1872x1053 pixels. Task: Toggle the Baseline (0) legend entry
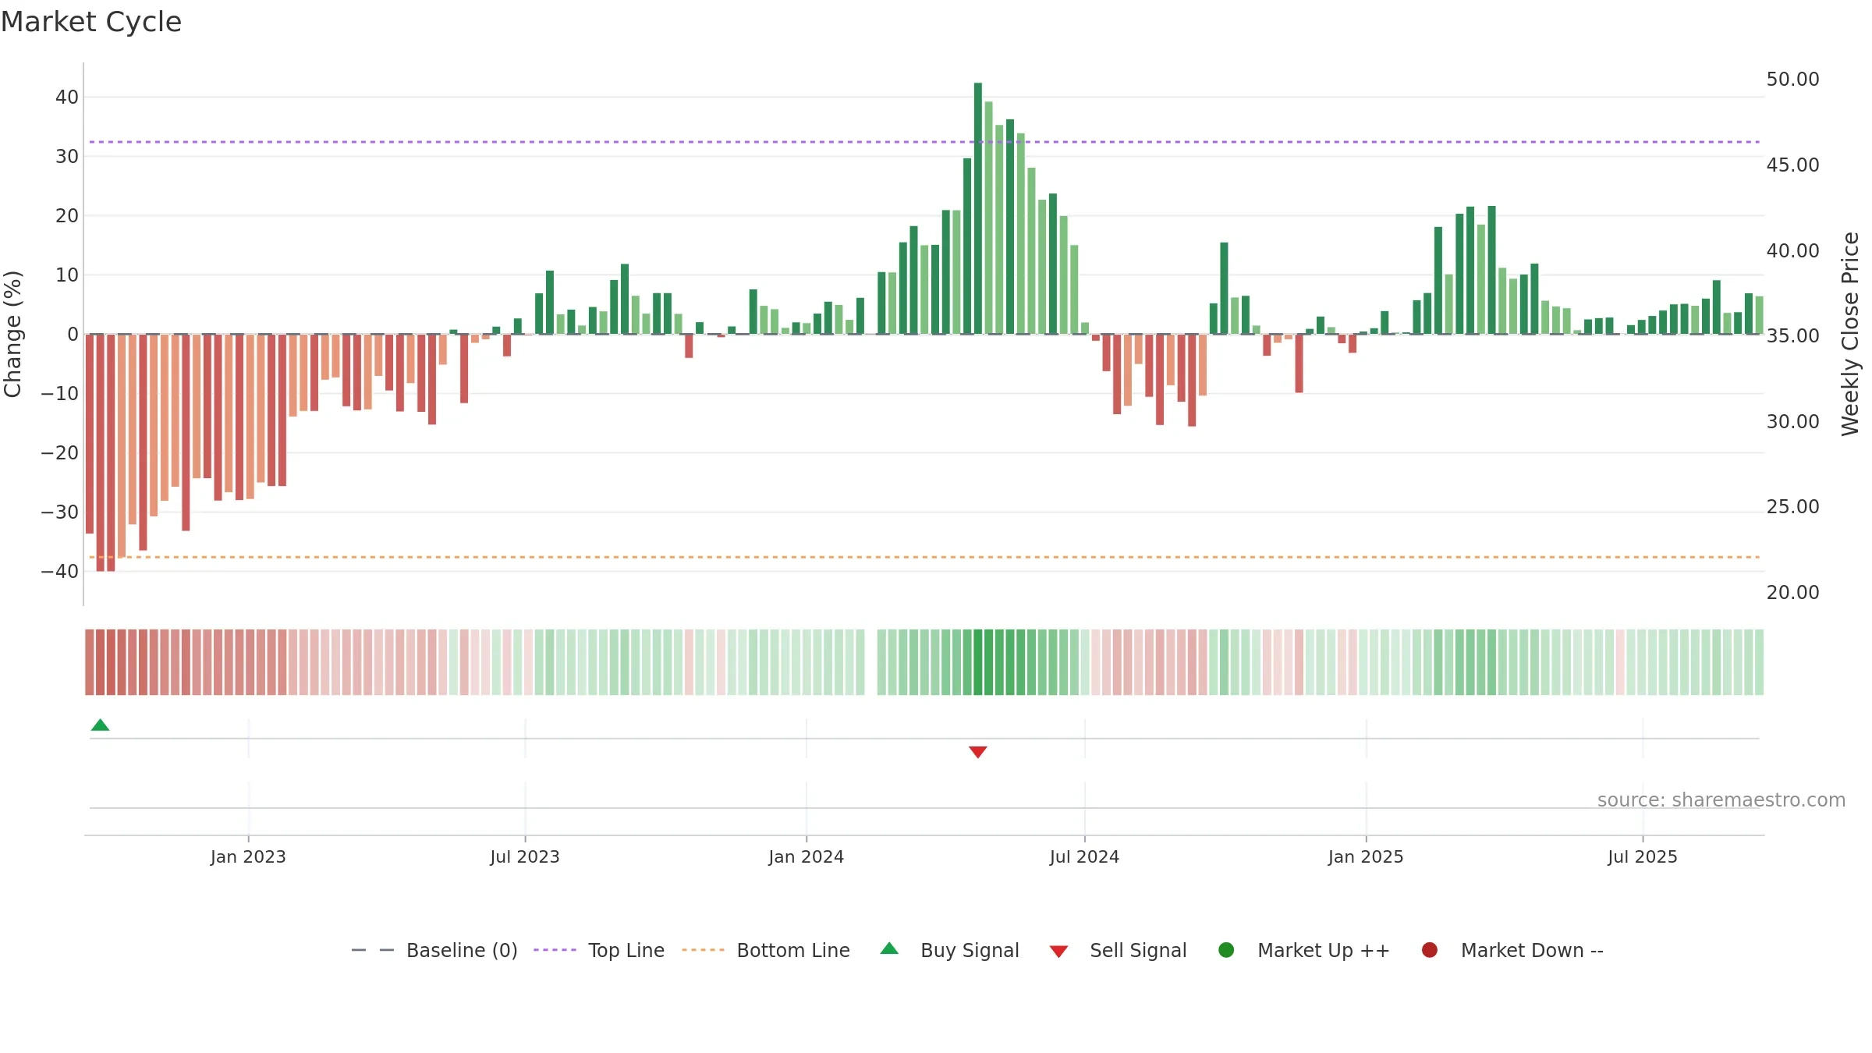coord(434,950)
